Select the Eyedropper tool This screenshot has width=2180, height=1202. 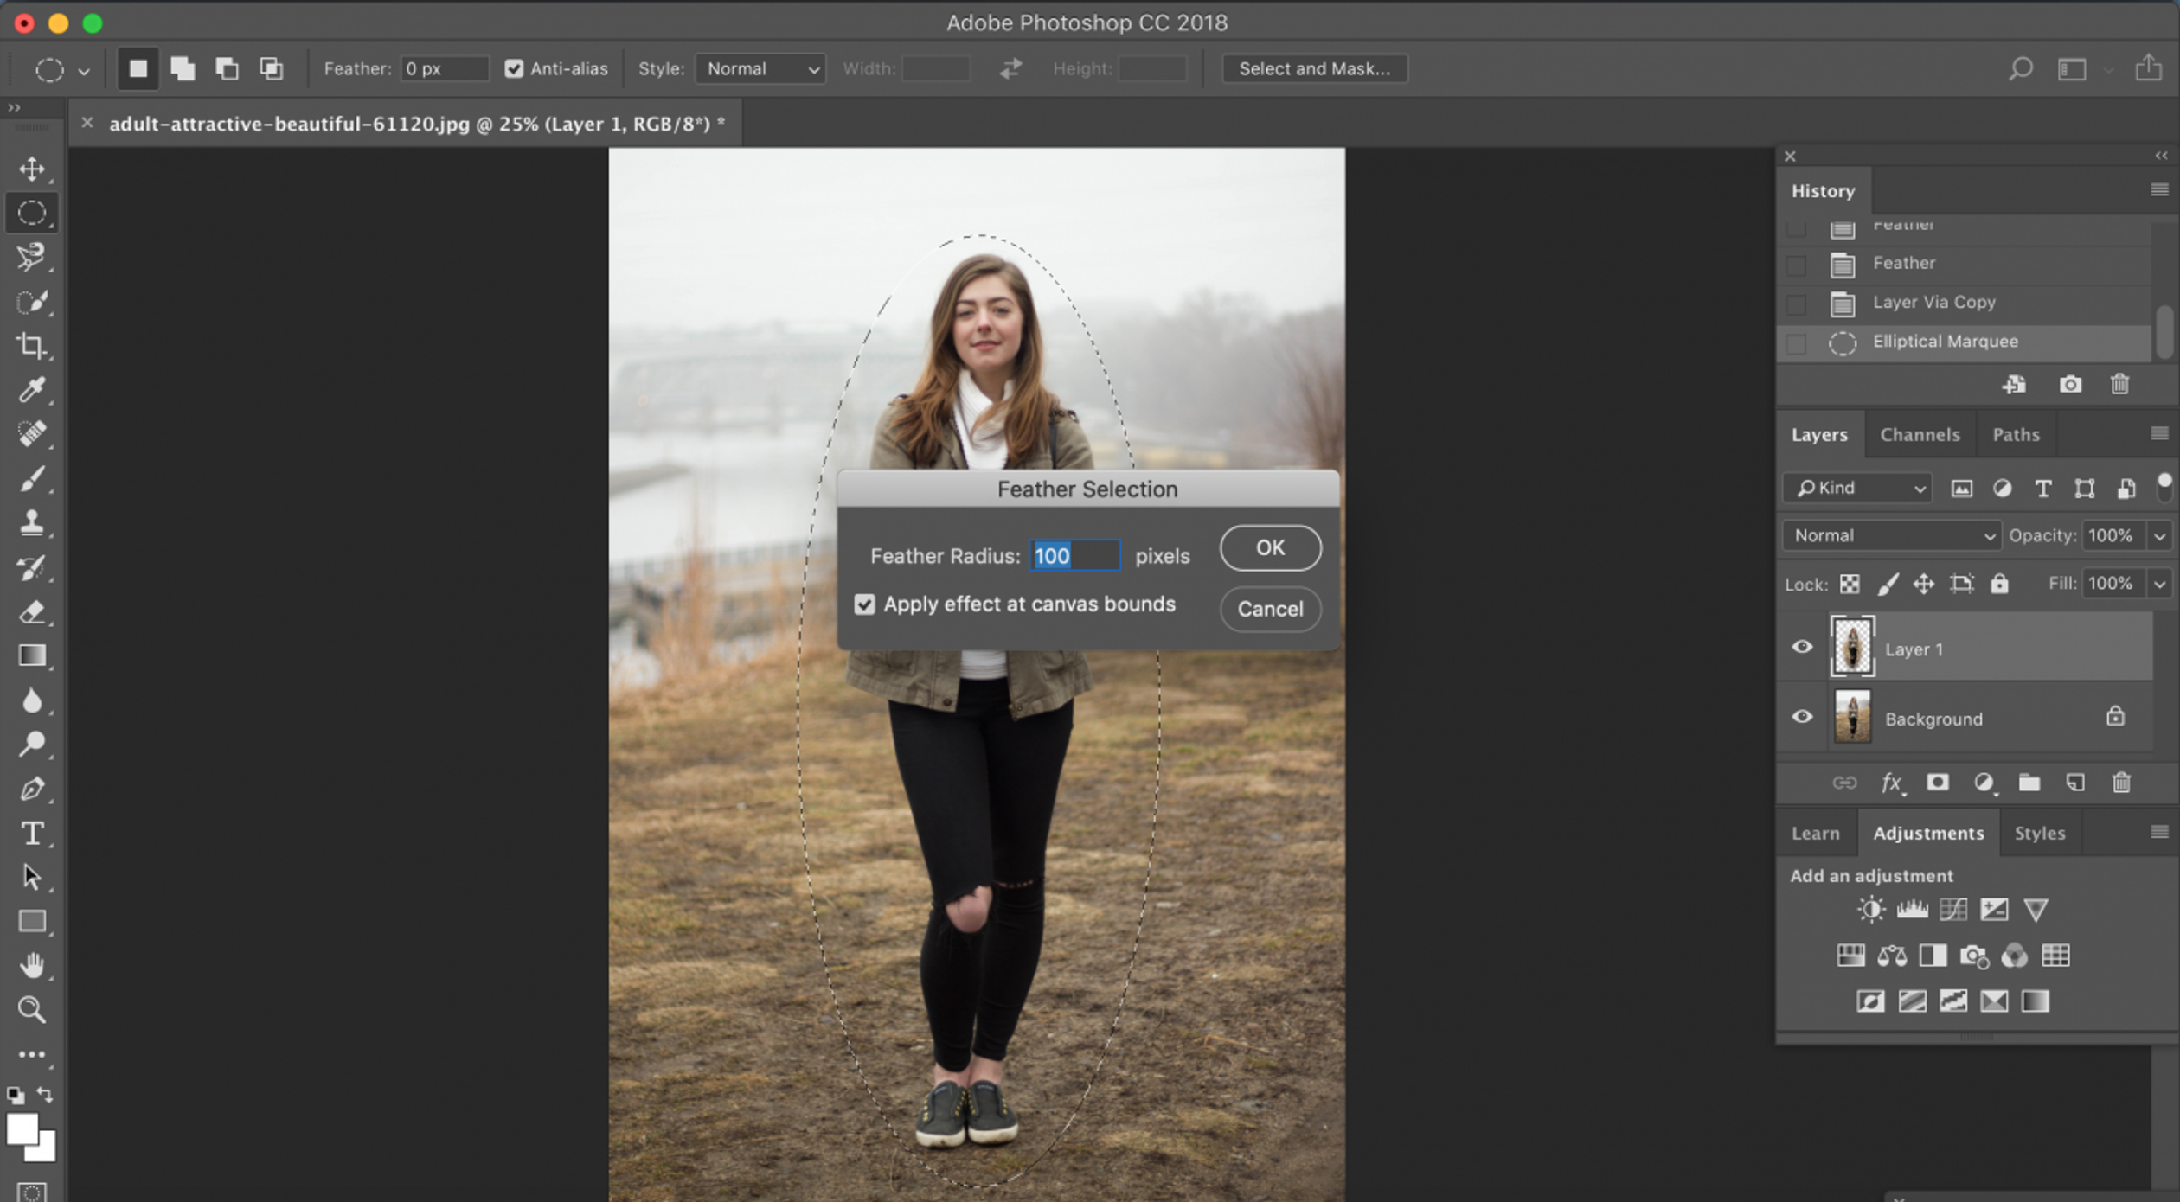31,387
